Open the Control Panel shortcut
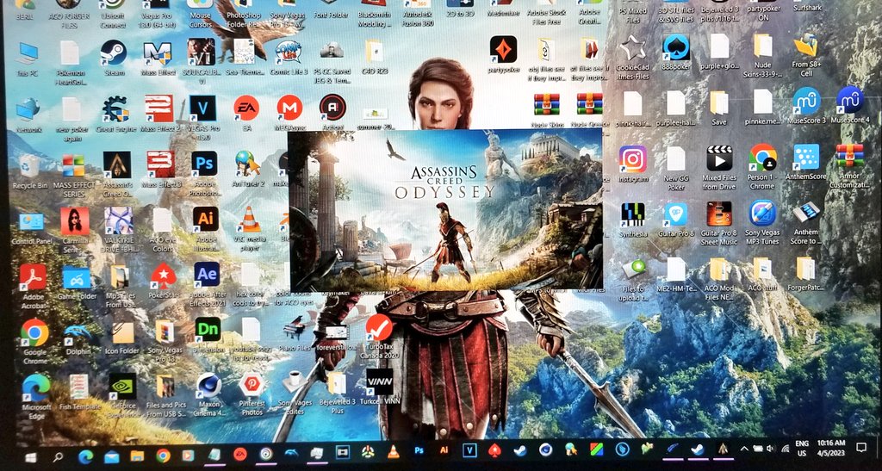The width and height of the screenshot is (882, 471). tap(31, 222)
